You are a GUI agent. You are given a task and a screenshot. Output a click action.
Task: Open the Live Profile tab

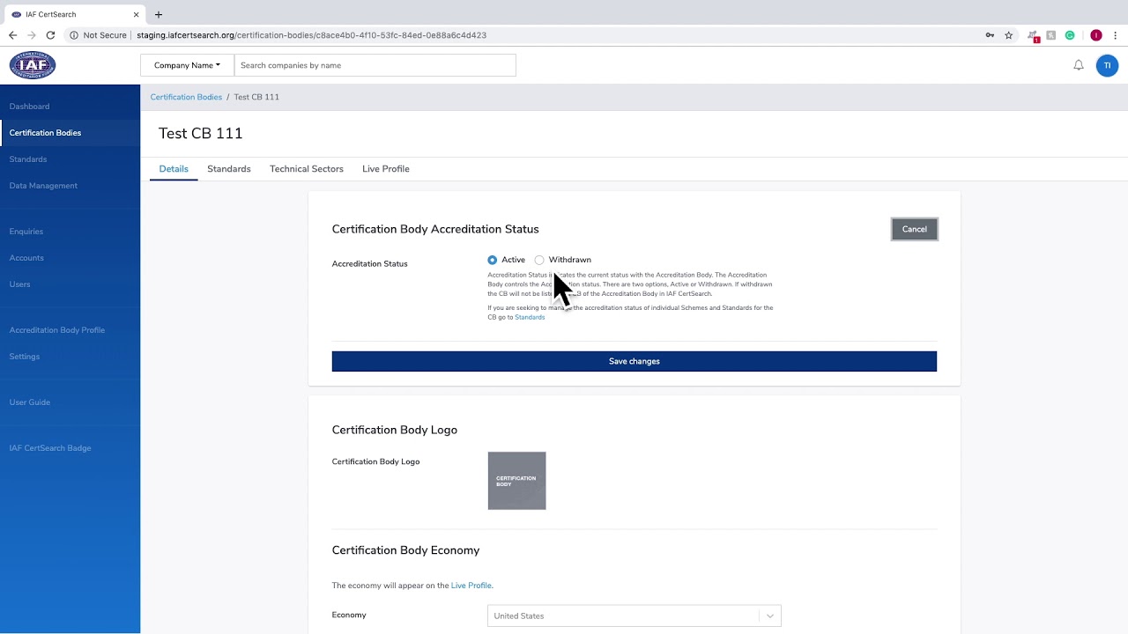[x=386, y=169]
